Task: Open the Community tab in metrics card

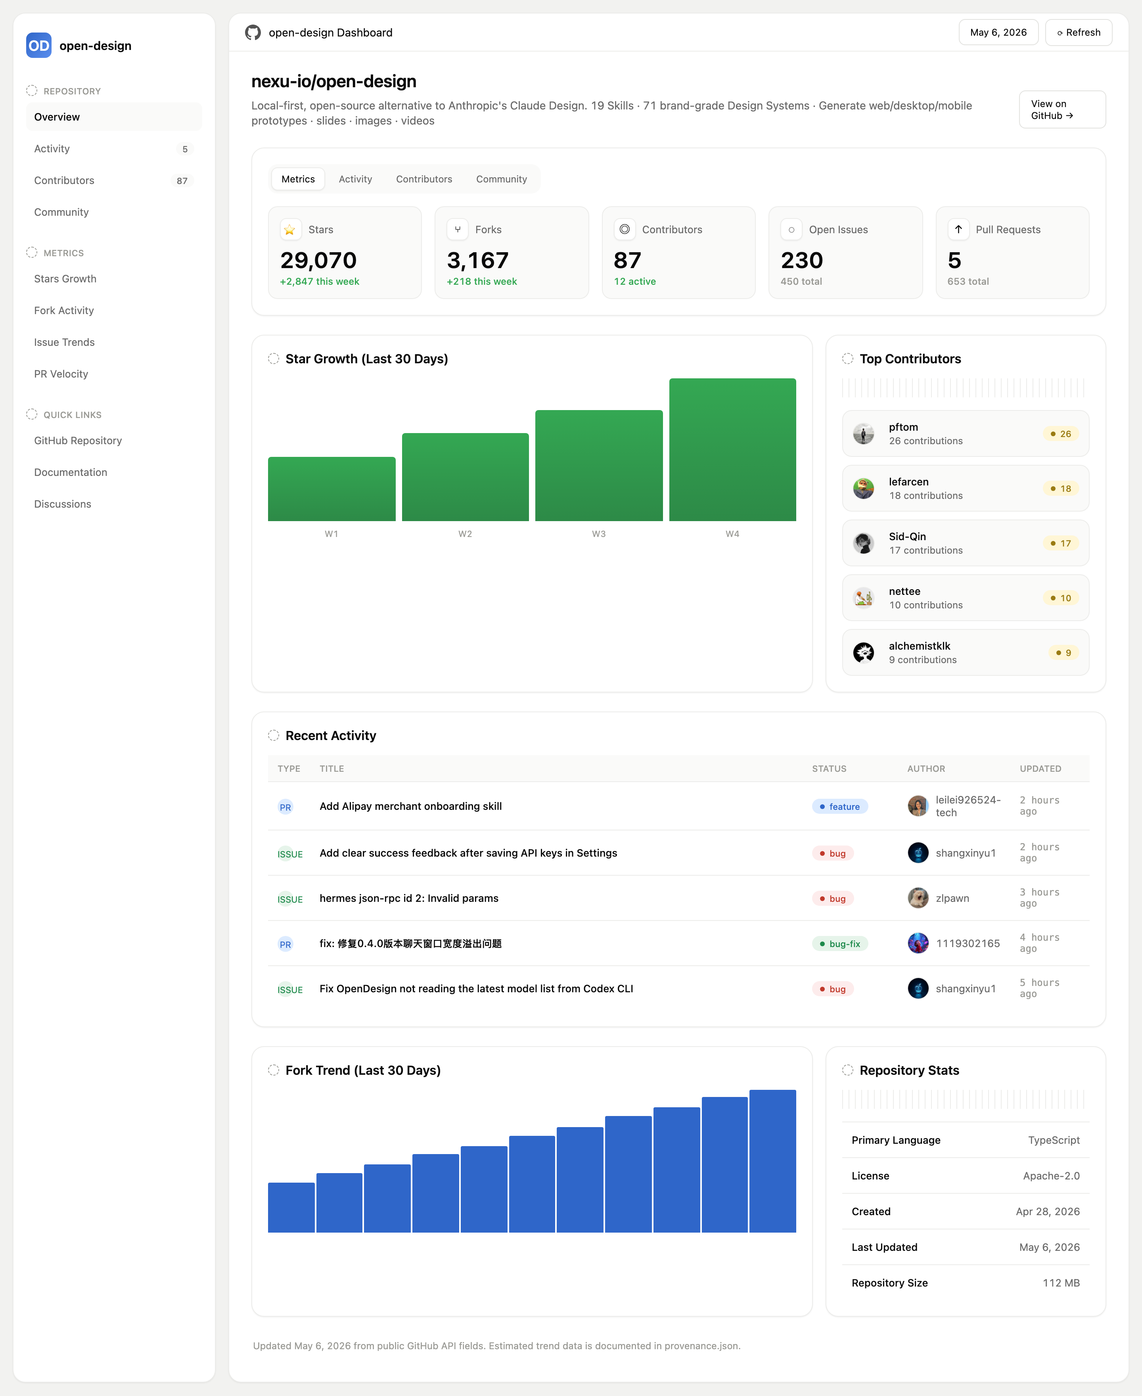Action: point(501,179)
